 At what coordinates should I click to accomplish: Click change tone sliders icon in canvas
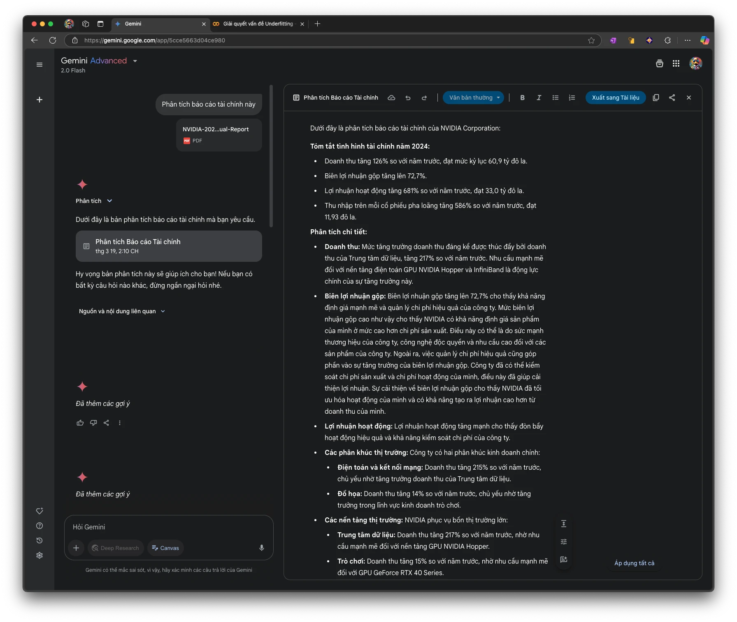(x=564, y=542)
